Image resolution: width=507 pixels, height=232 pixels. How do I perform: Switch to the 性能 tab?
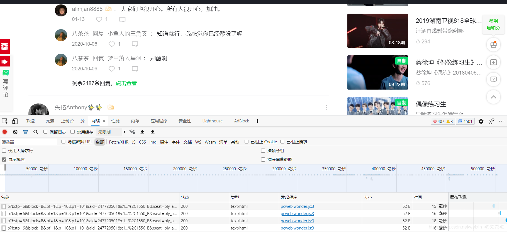pos(115,121)
